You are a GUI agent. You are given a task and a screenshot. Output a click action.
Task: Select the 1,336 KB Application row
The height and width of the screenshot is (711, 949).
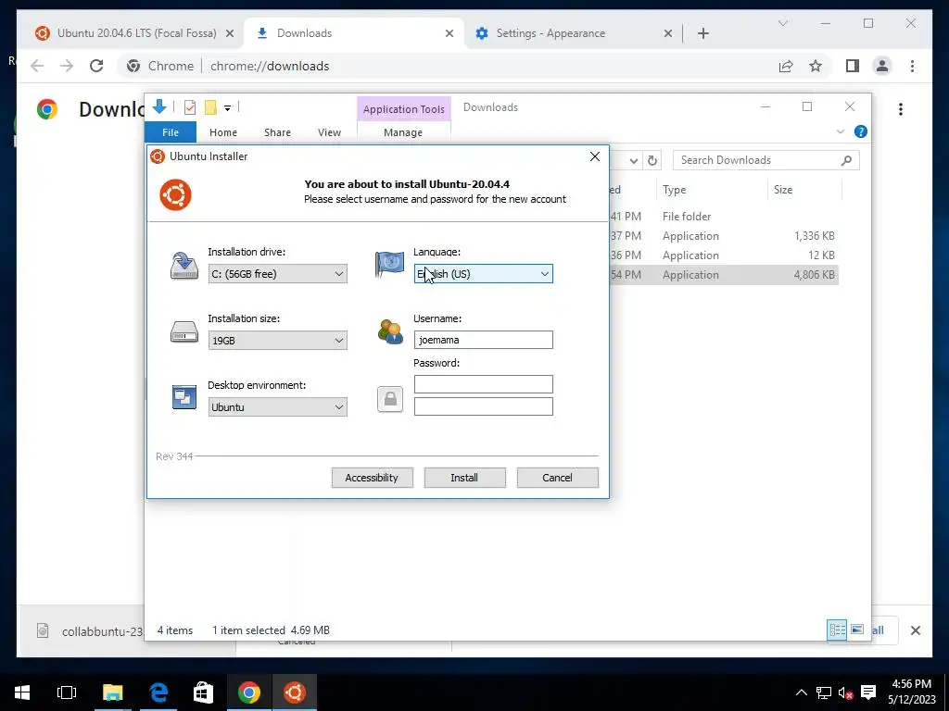pos(723,236)
